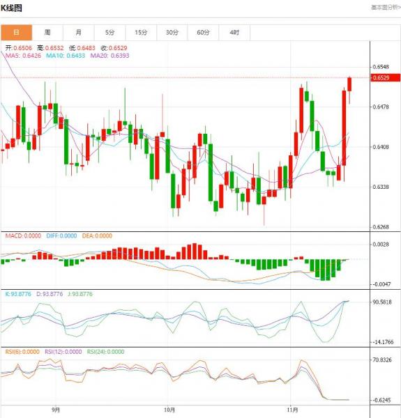Switch to the 周 weekly tab
This screenshot has height=418, width=401.
coord(47,33)
